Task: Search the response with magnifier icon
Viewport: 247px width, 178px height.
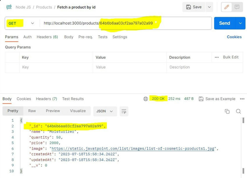Action: [x=238, y=111]
